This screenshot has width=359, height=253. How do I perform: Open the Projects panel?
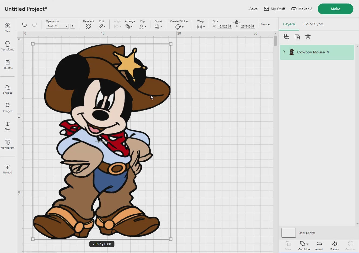pos(8,64)
